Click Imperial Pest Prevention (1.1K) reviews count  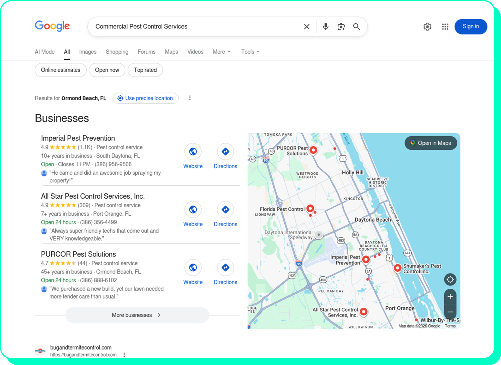pyautogui.click(x=85, y=147)
